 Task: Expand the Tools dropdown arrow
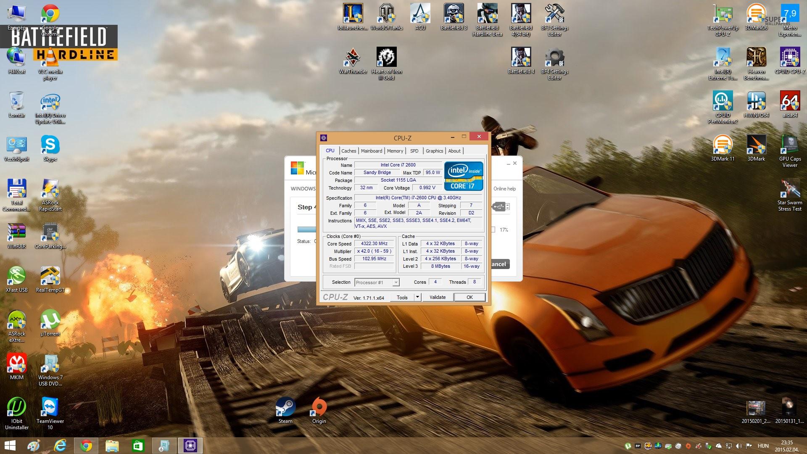tap(417, 297)
